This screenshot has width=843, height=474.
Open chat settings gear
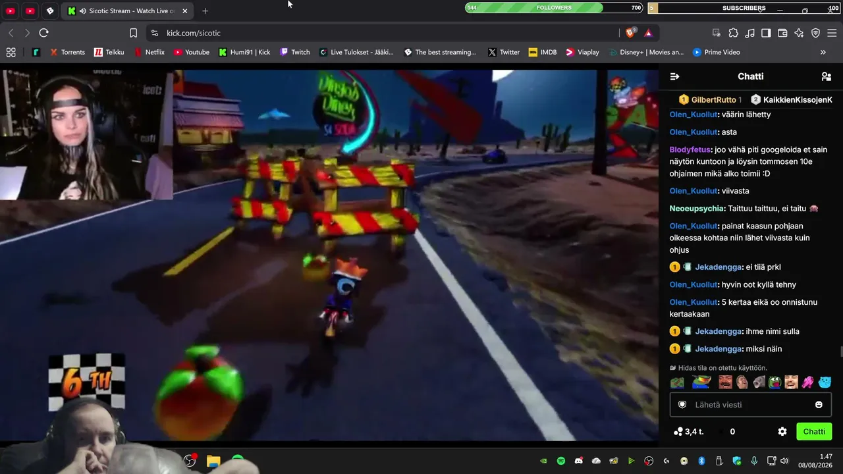pos(782,432)
